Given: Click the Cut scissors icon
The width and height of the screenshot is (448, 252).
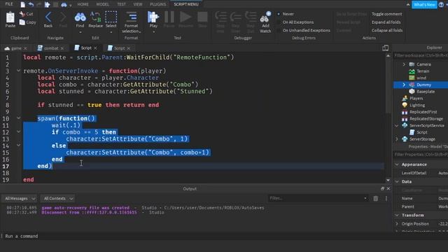Looking at the screenshot, I should [x=22, y=14].
